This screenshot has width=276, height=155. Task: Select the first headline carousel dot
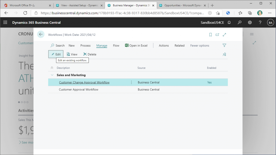coord(19,102)
